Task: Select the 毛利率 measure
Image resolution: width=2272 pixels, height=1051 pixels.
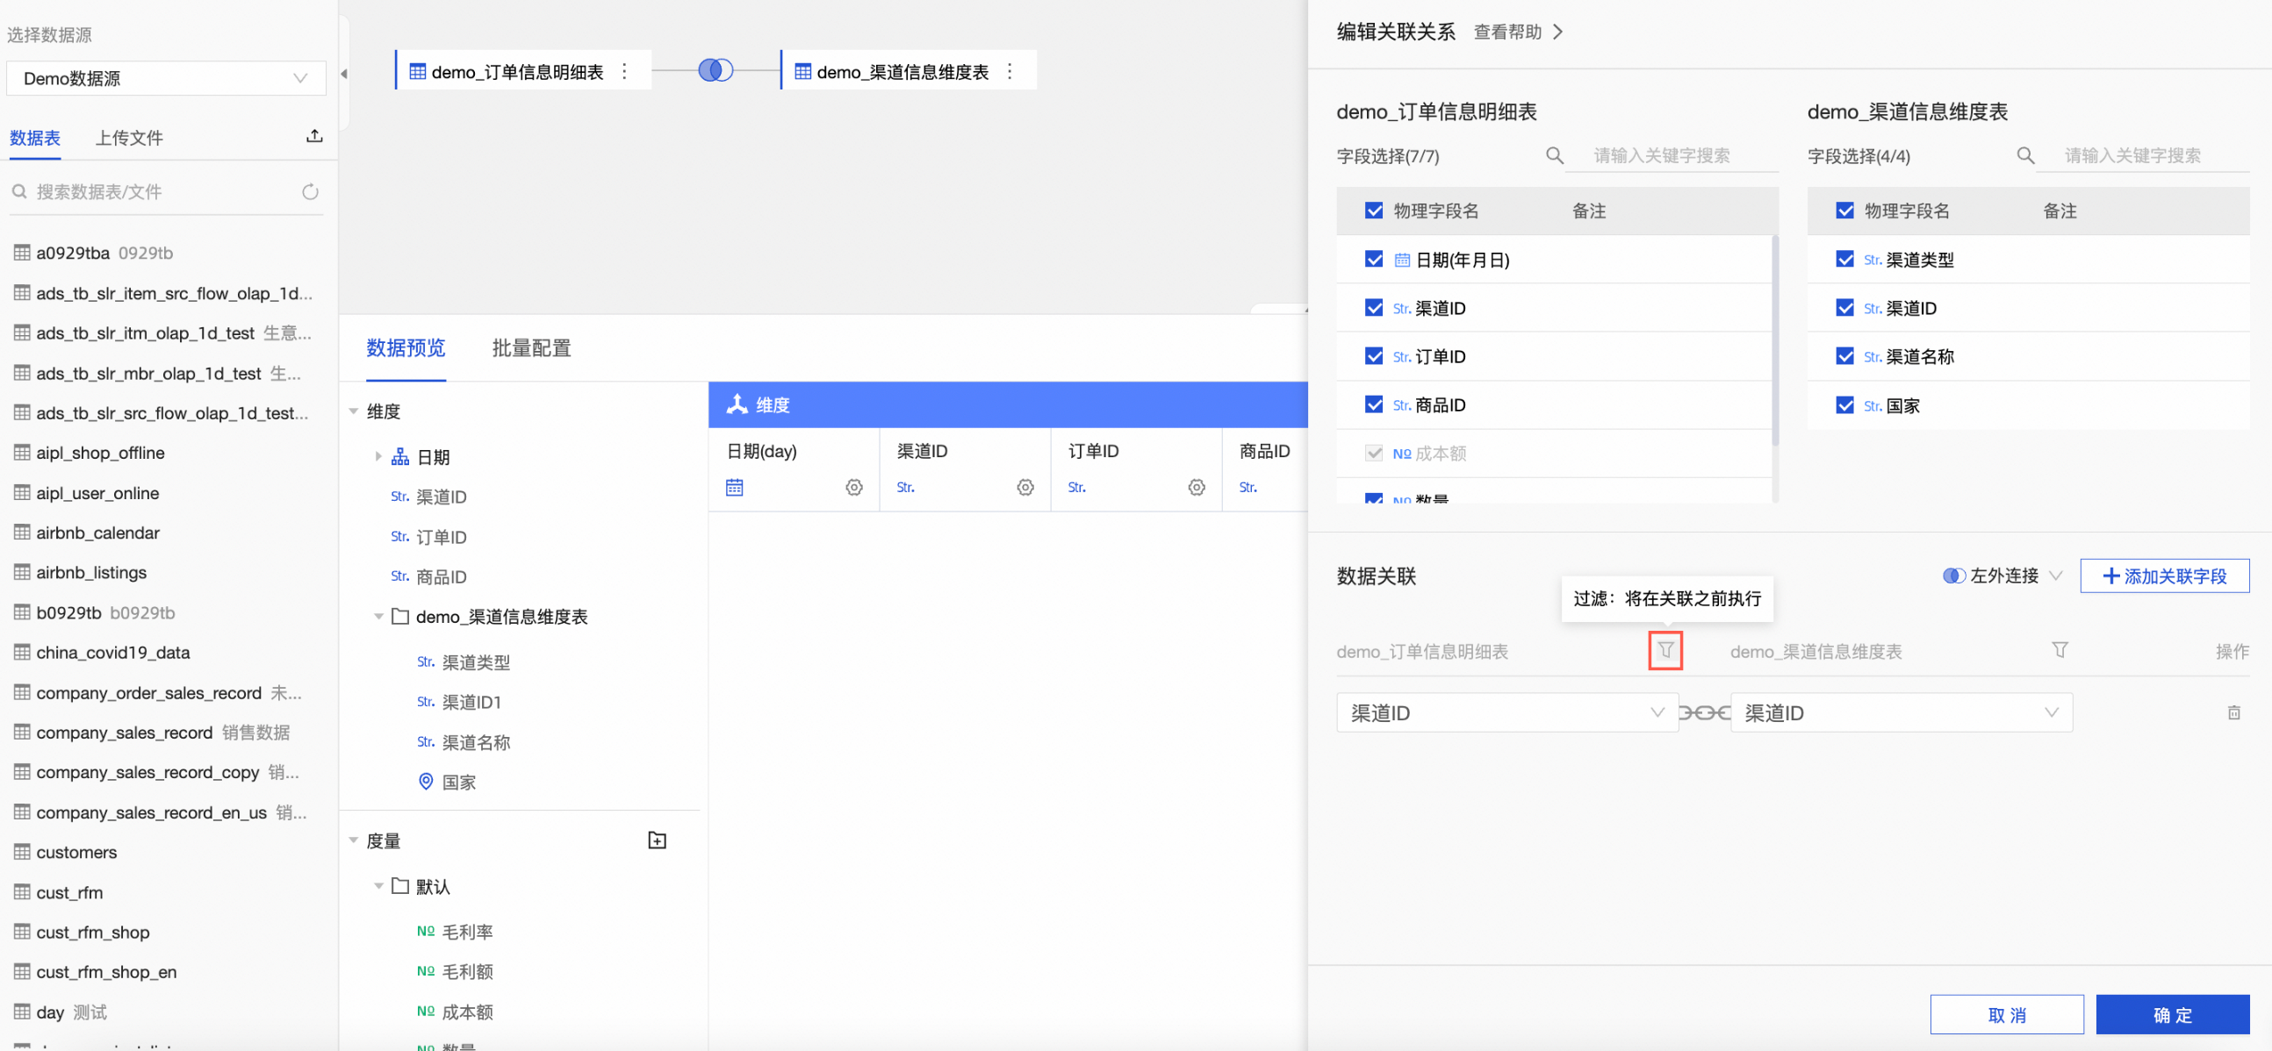Action: coord(467,931)
